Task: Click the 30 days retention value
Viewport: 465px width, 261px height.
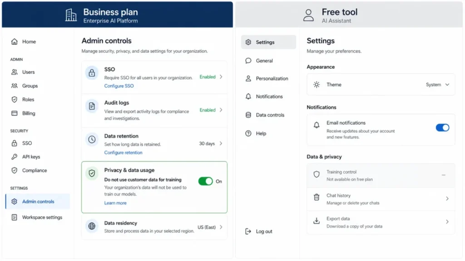Action: point(207,143)
